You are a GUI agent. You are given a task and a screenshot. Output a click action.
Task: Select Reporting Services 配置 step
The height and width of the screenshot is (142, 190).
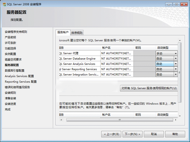tap(21, 82)
